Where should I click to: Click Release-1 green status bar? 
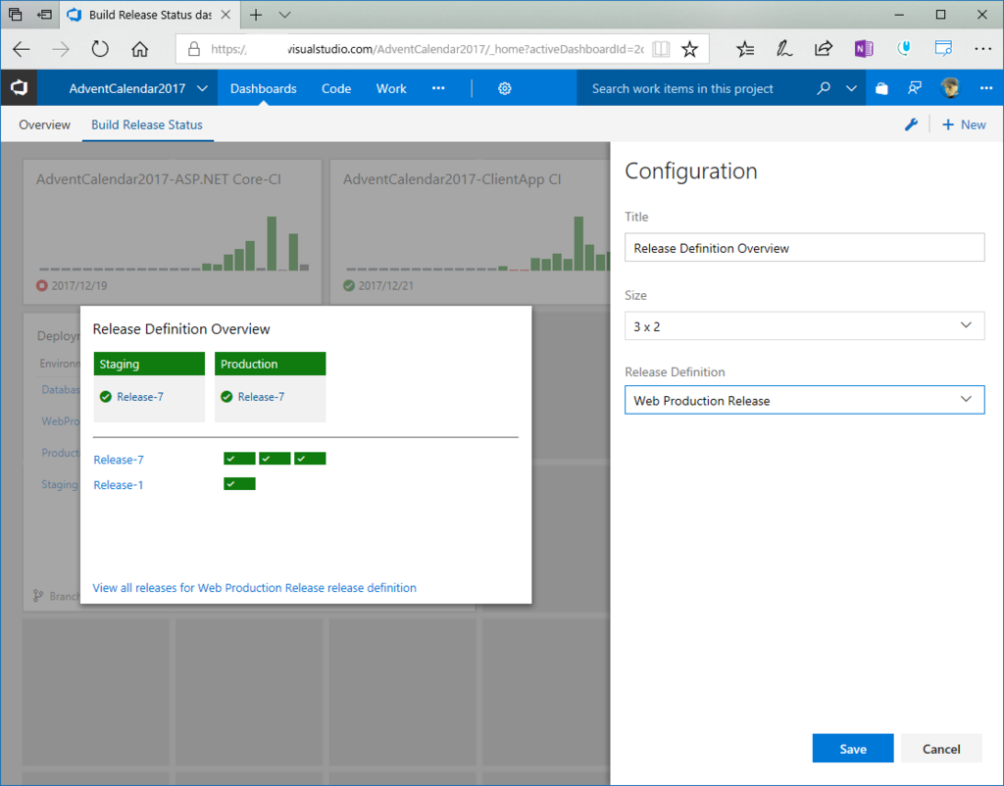coord(239,484)
